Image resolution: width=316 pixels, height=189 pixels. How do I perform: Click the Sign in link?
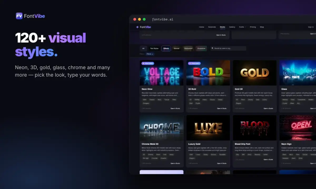[x=311, y=27]
